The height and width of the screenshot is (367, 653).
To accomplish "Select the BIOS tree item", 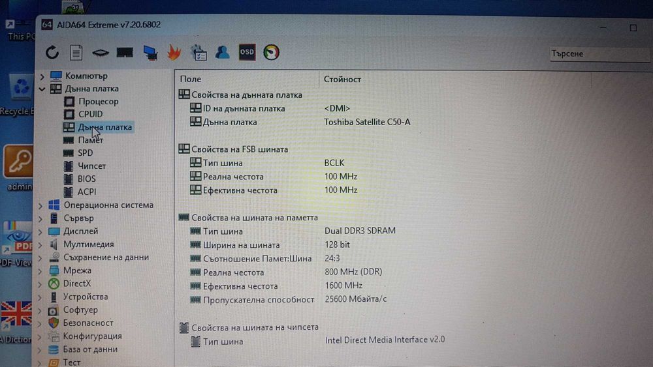I will pyautogui.click(x=87, y=179).
